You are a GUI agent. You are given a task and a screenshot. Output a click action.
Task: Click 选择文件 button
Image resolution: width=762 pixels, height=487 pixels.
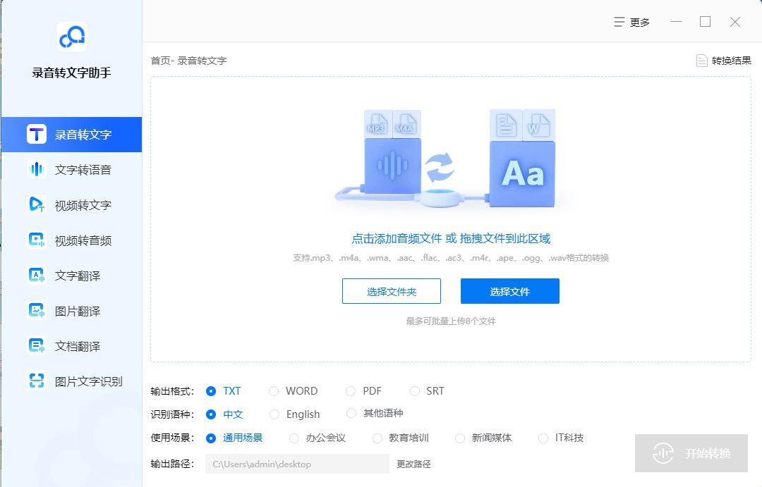(510, 291)
